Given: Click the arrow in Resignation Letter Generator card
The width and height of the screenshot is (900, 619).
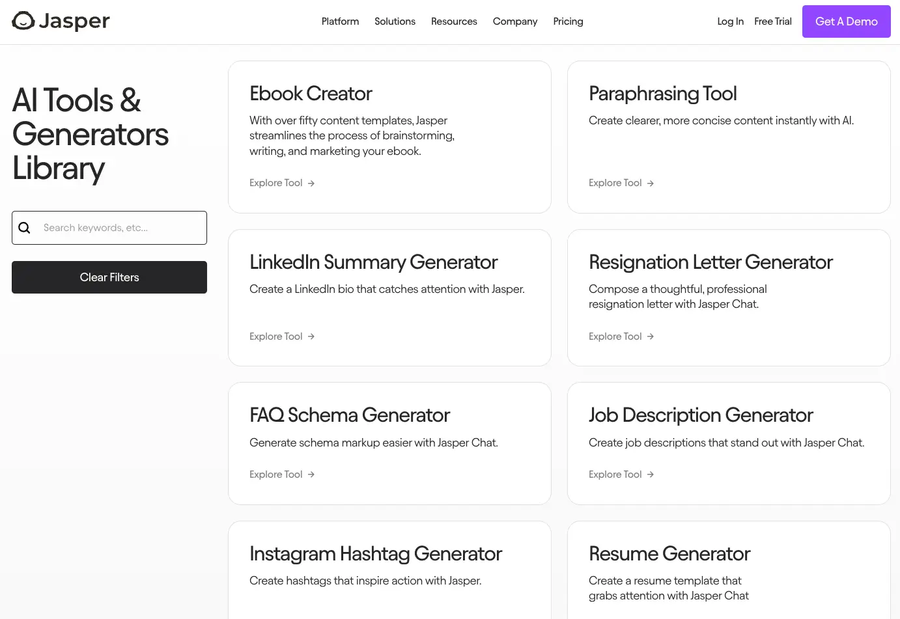Looking at the screenshot, I should click(651, 337).
